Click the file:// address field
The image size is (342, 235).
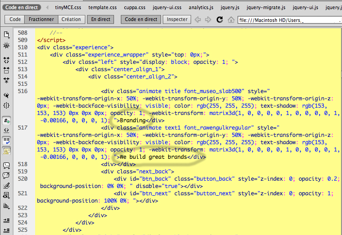click(289, 20)
